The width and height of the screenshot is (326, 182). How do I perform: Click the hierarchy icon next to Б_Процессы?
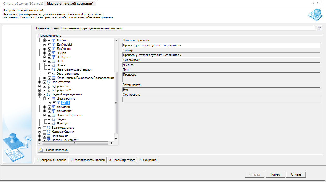(48, 86)
